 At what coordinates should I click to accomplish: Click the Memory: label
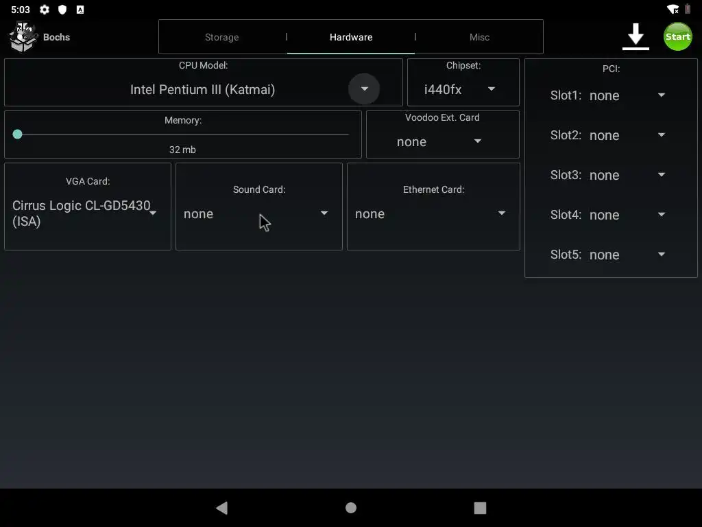(182, 120)
